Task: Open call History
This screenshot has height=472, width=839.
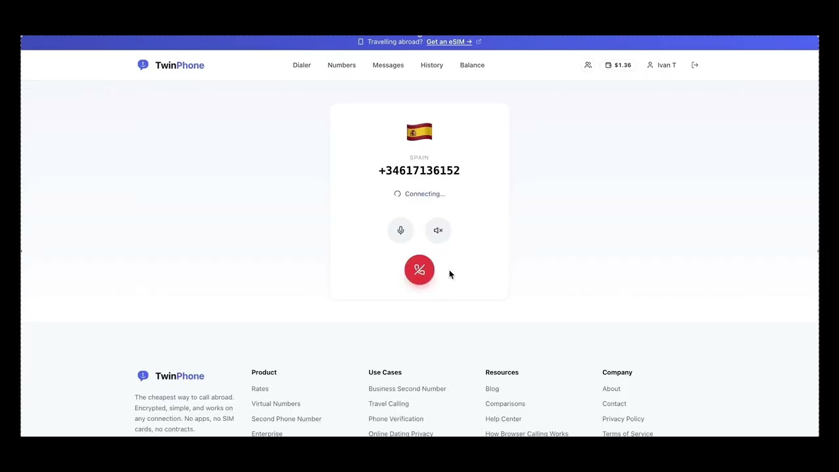Action: (x=432, y=65)
